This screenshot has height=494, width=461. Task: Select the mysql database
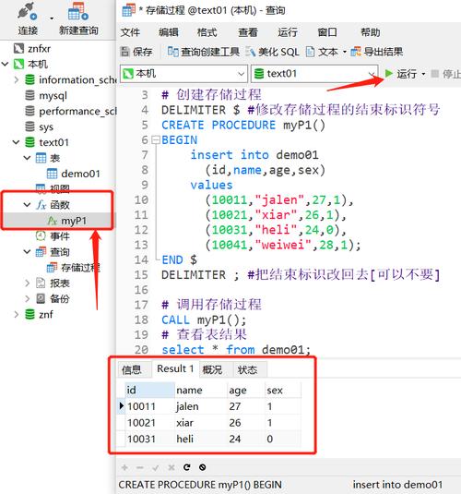[x=46, y=95]
